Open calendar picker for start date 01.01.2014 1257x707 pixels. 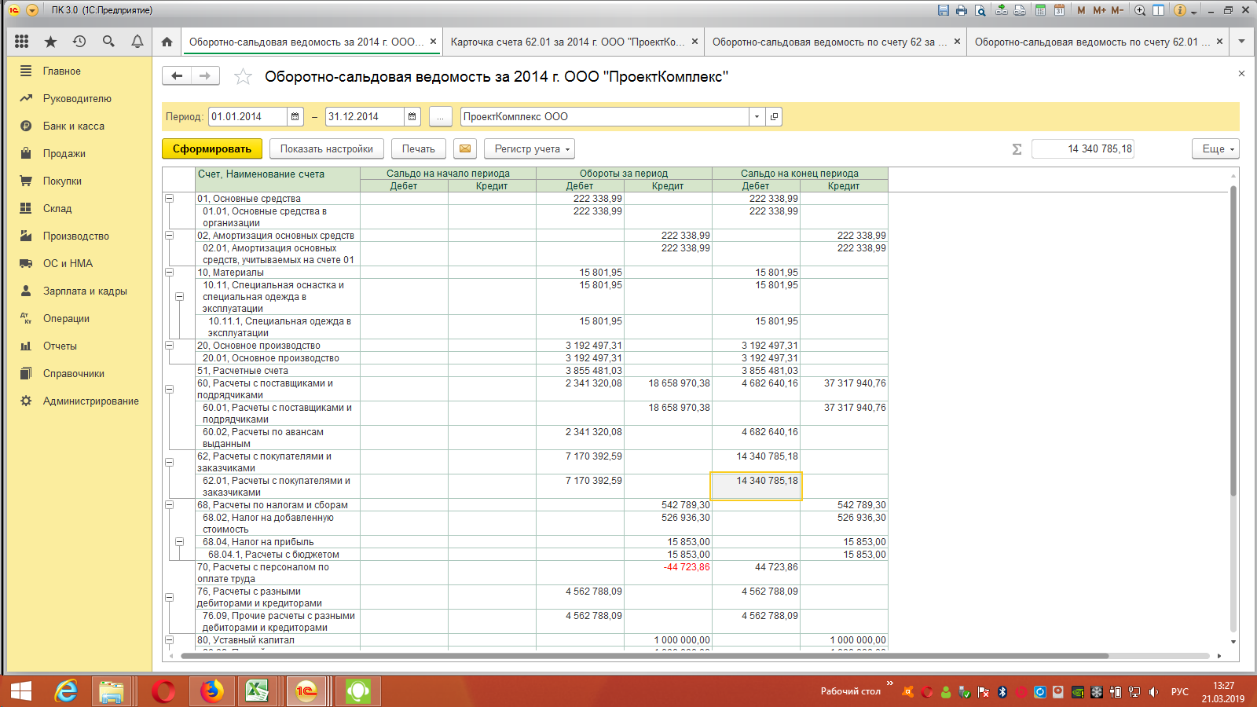pos(295,117)
